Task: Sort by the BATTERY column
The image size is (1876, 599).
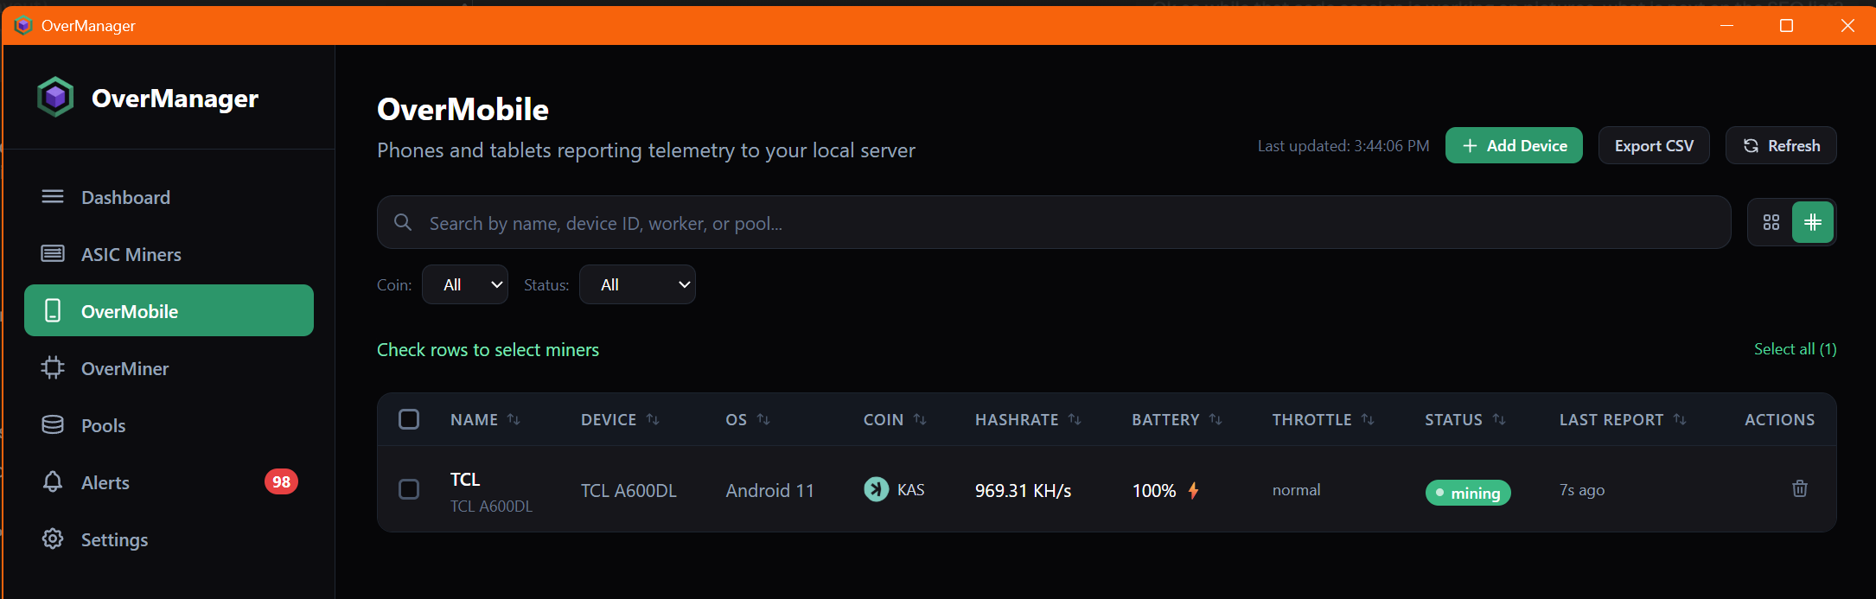Action: coord(1177,419)
